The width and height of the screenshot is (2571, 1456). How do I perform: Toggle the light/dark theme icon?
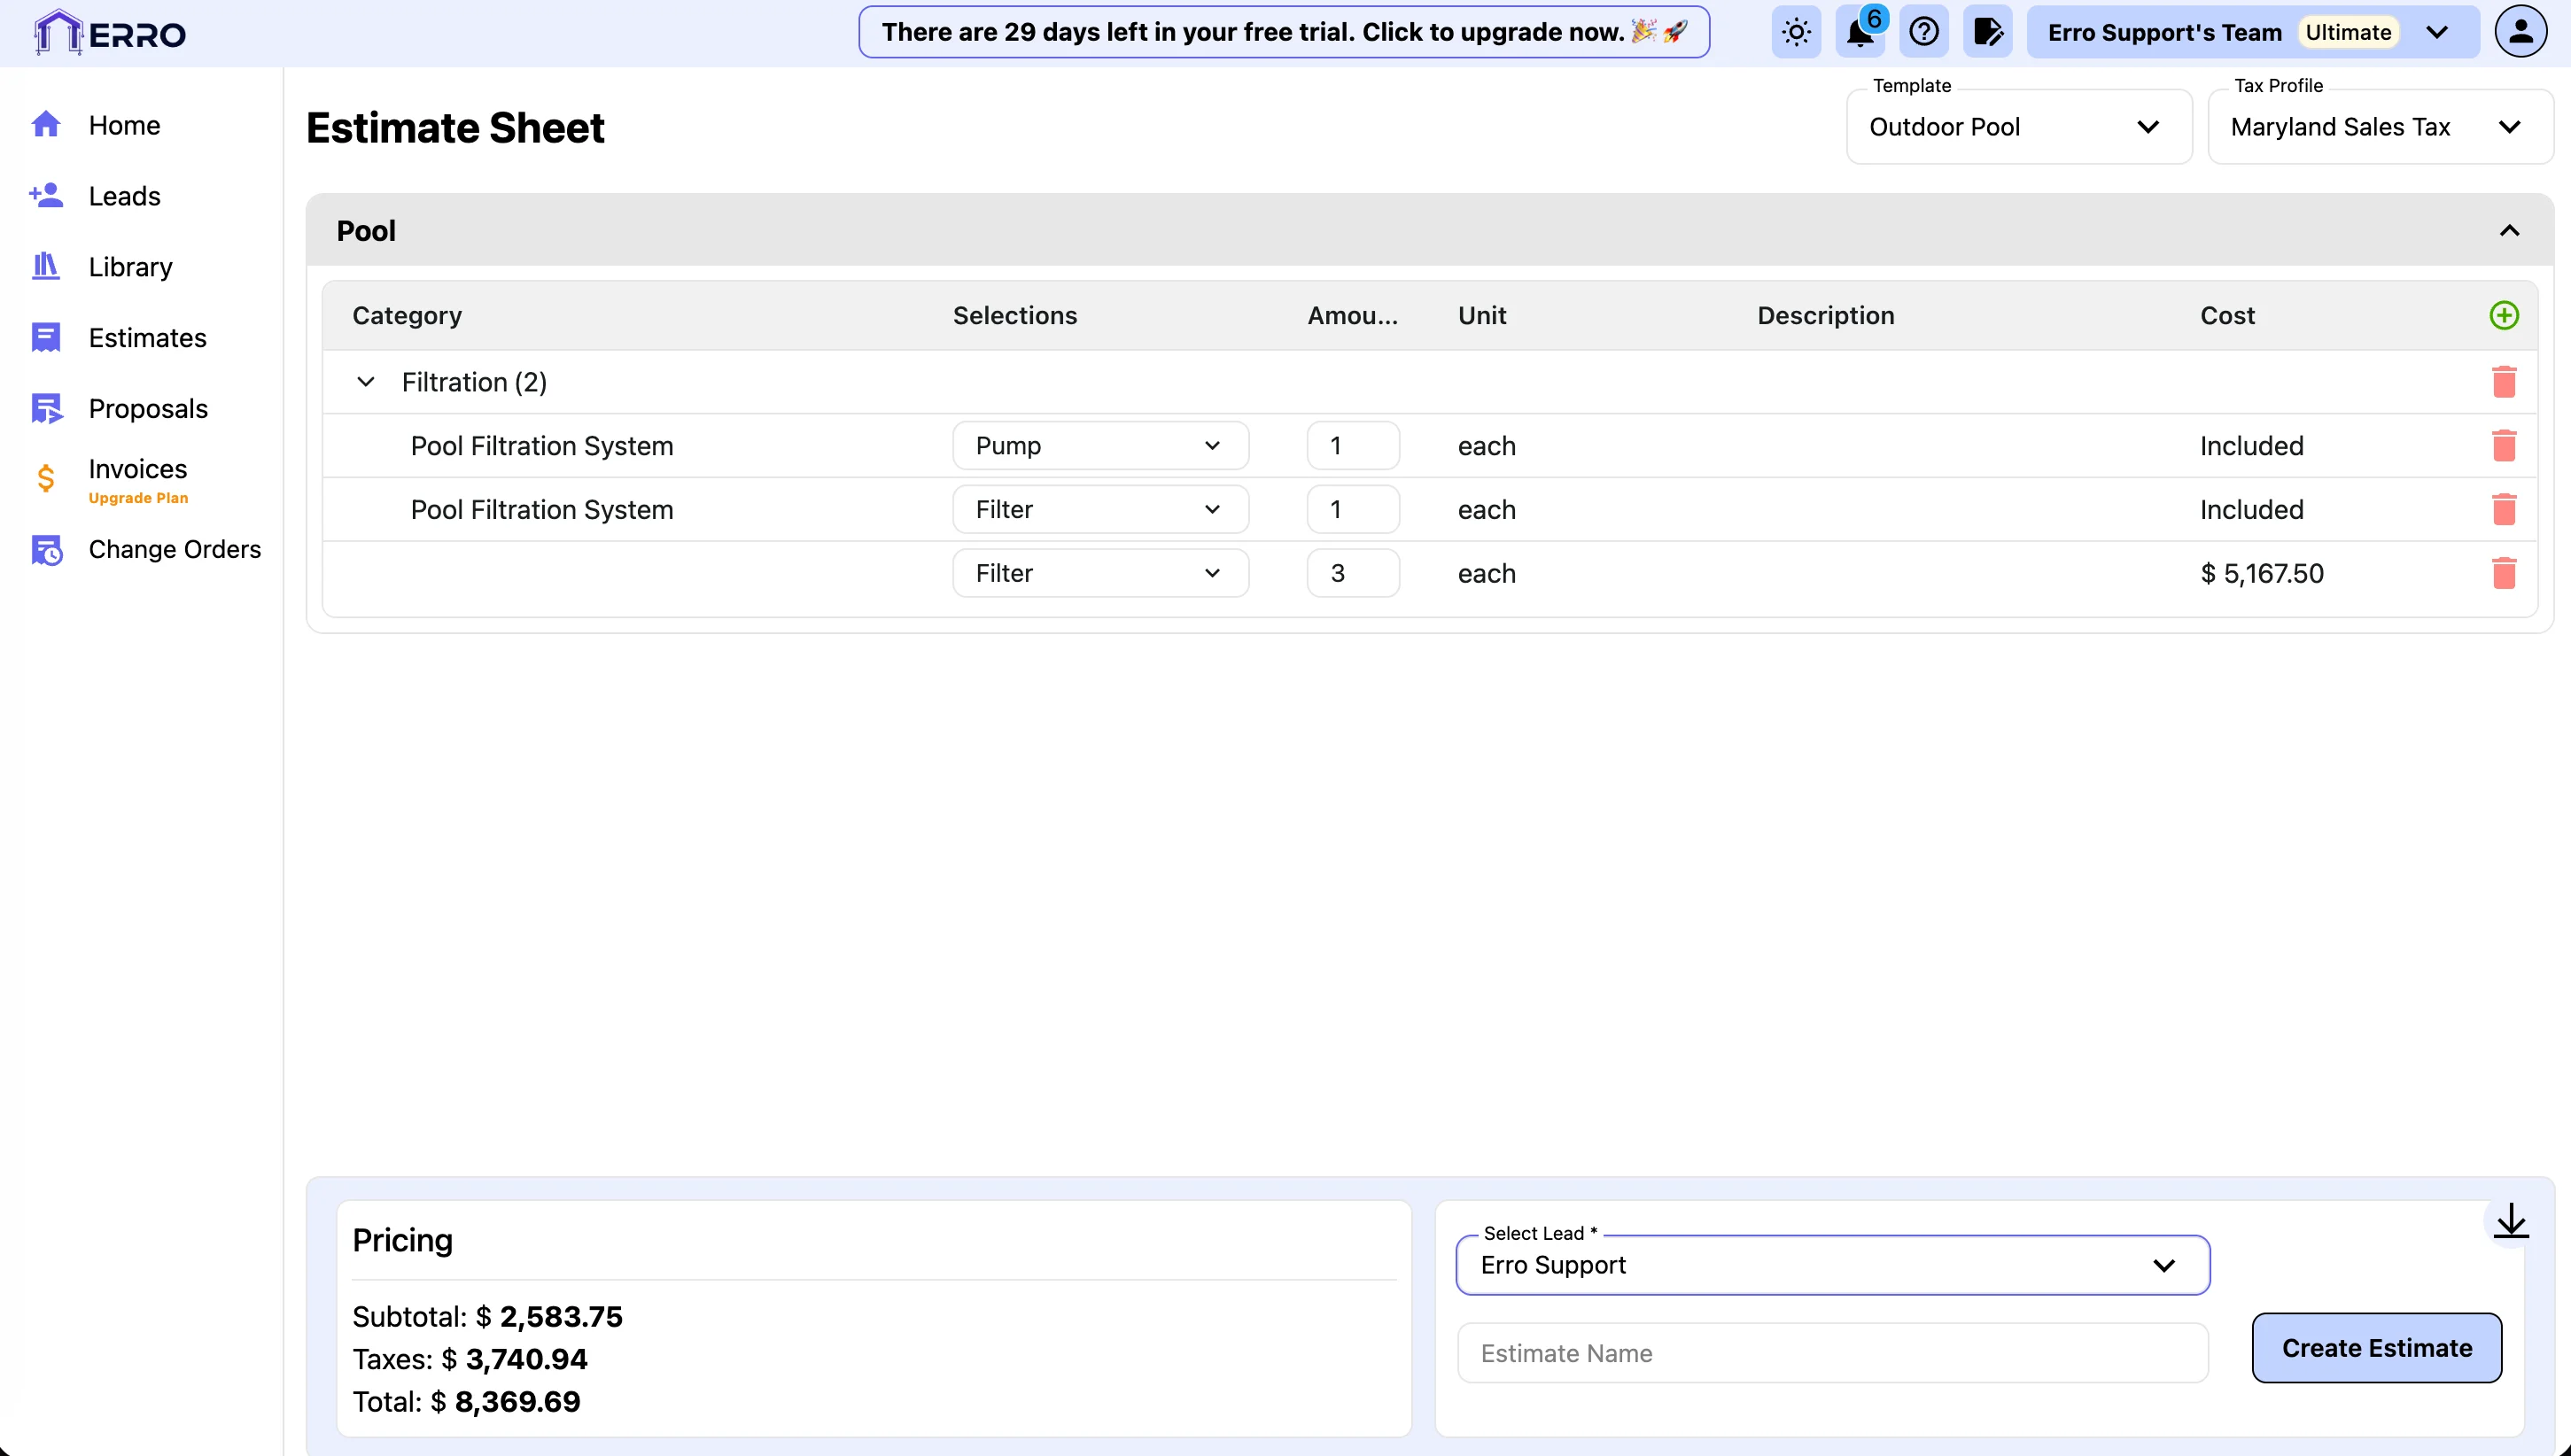tap(1796, 32)
